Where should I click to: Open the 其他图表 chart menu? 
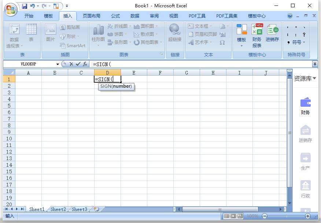[148, 42]
